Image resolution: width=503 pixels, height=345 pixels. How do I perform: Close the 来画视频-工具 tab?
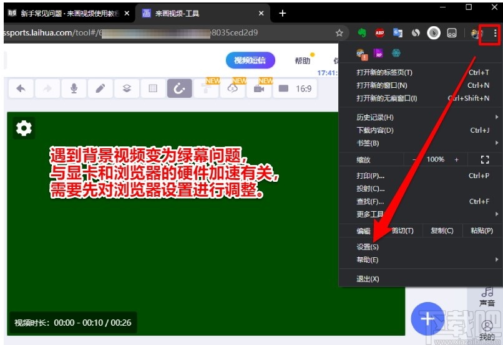click(261, 14)
